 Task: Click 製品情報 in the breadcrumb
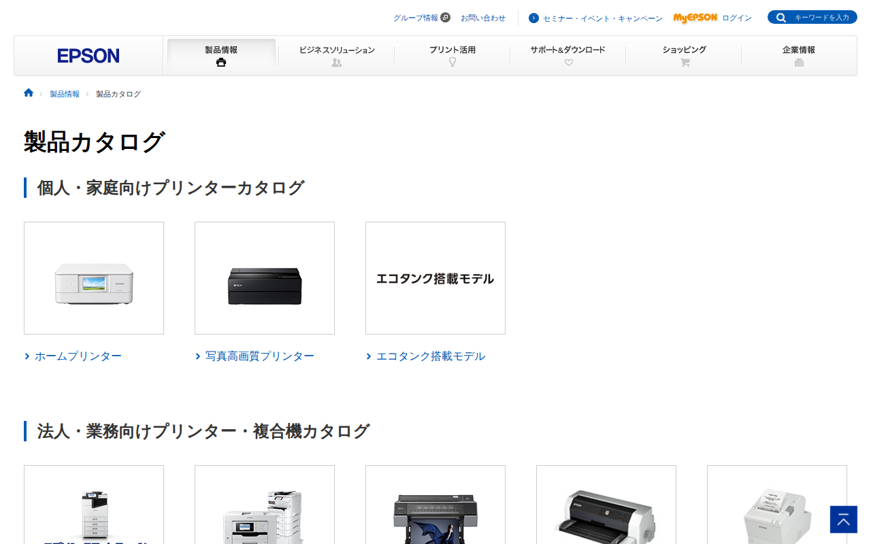pos(65,94)
